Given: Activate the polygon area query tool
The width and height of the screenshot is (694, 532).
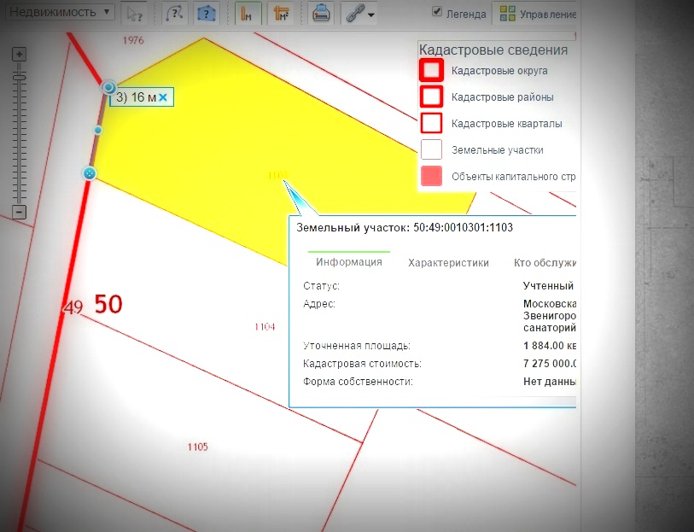Looking at the screenshot, I should pyautogui.click(x=206, y=14).
